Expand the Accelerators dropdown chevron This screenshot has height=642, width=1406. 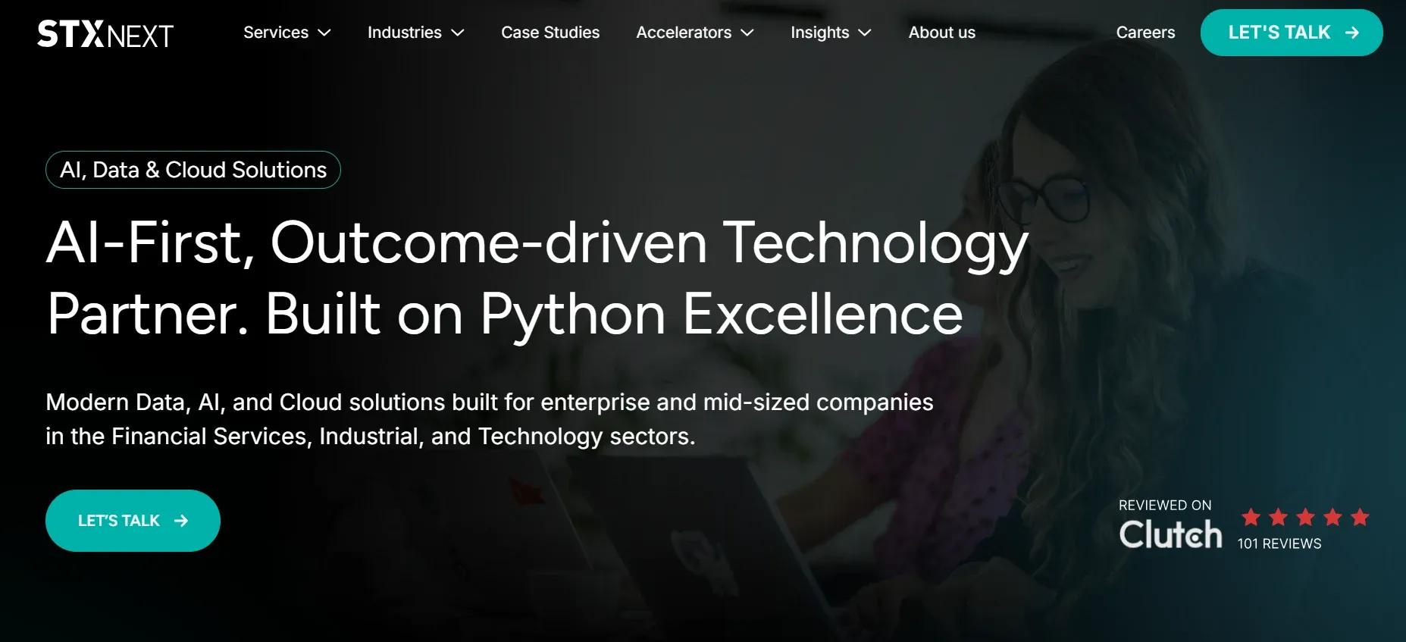tap(747, 33)
